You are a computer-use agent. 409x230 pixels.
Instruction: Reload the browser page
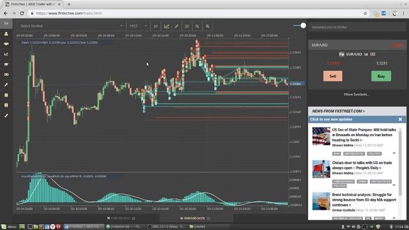tap(22, 13)
